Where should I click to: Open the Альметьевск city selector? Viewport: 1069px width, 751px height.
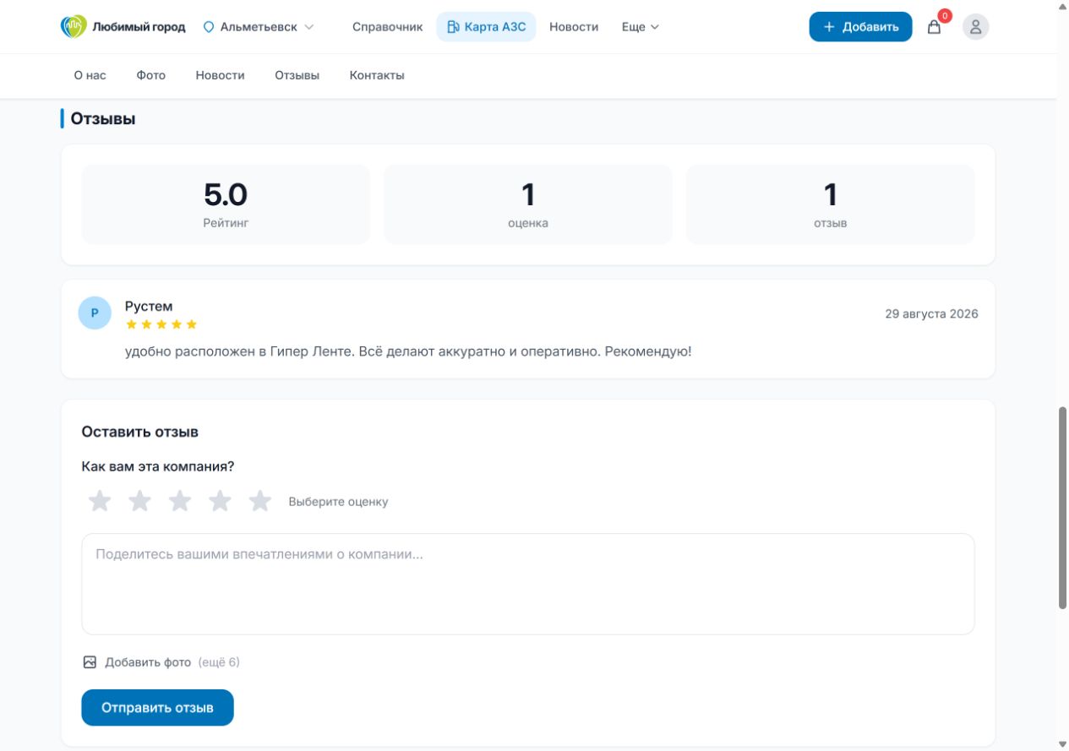tap(259, 27)
